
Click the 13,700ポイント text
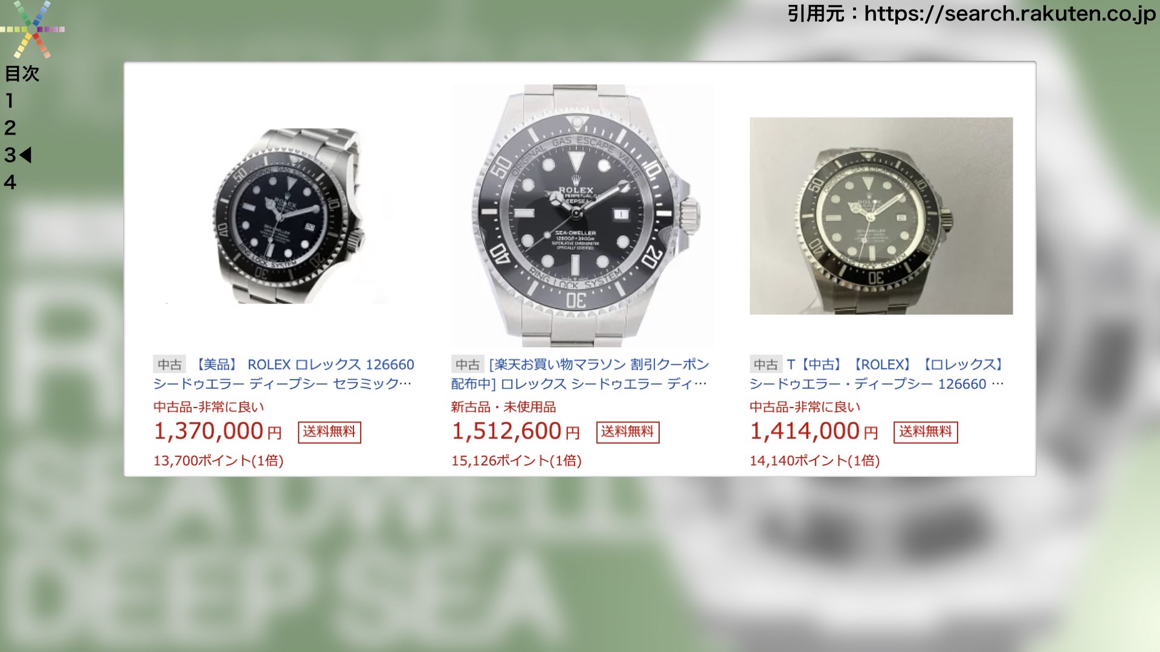point(218,461)
